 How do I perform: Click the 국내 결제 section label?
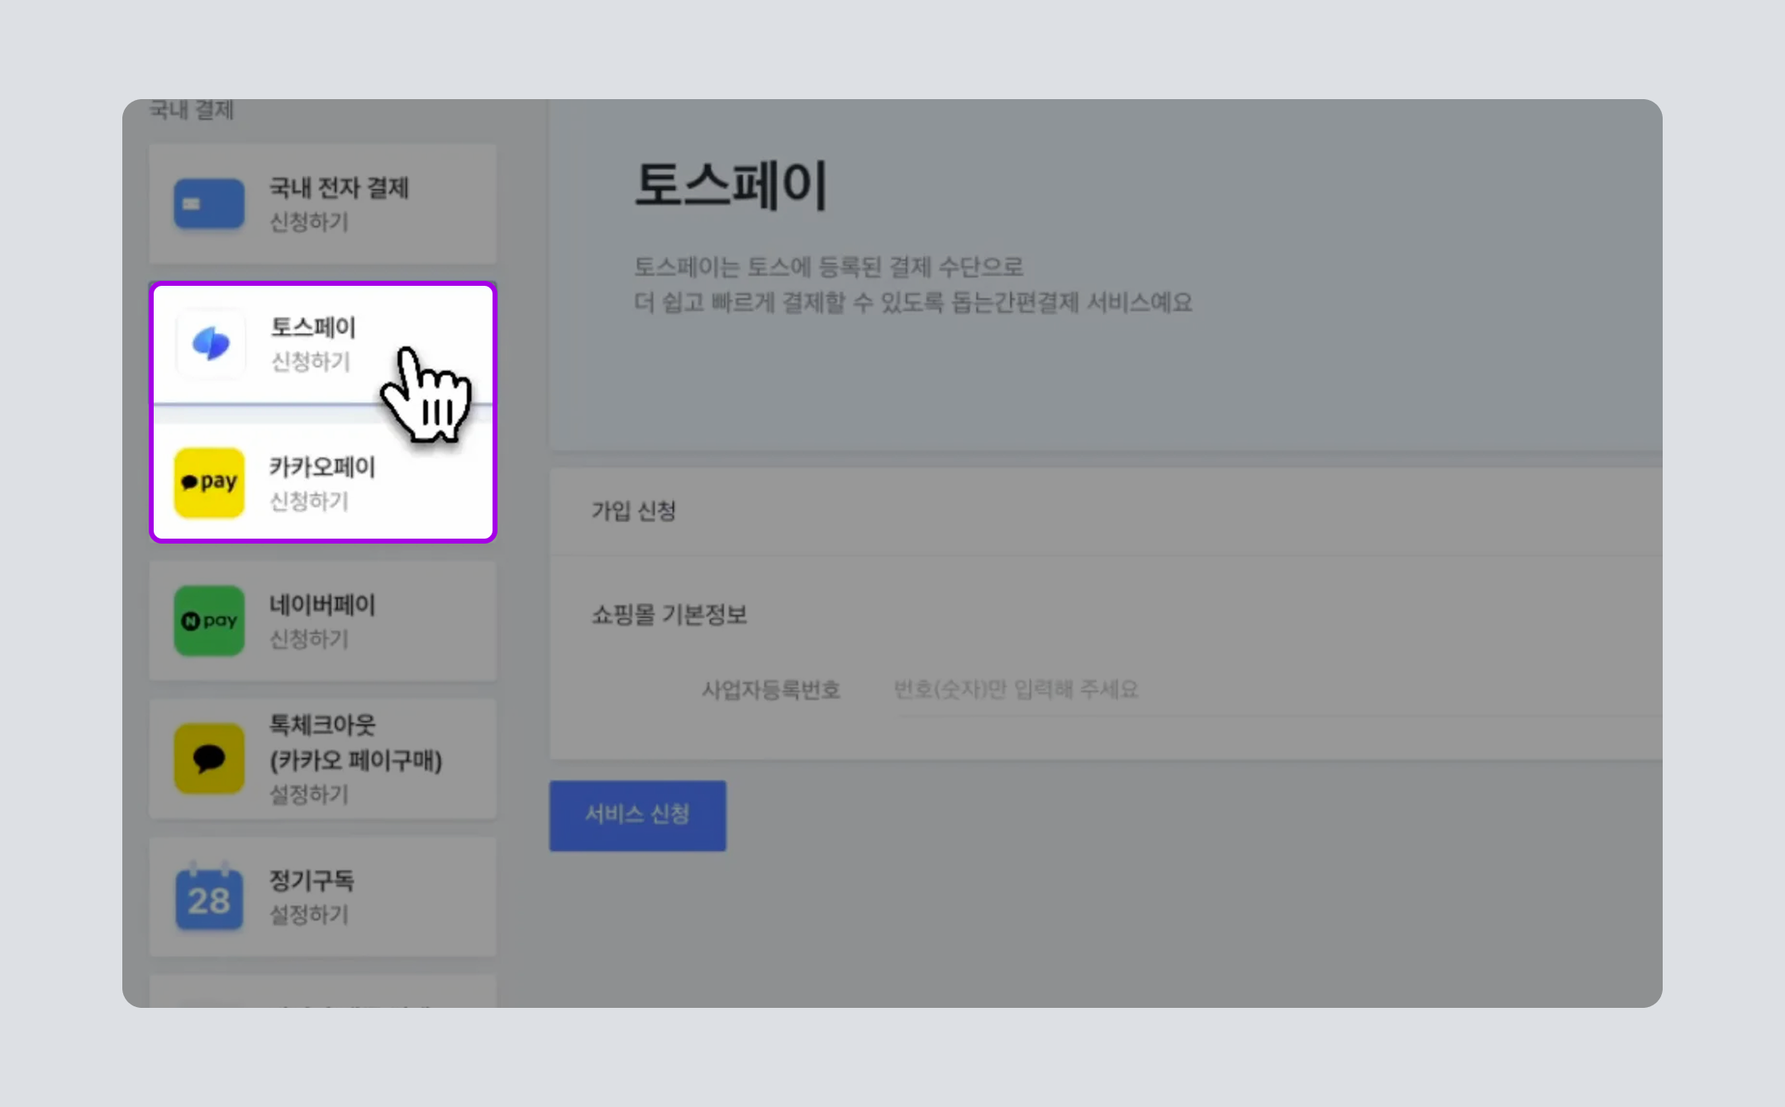click(192, 110)
